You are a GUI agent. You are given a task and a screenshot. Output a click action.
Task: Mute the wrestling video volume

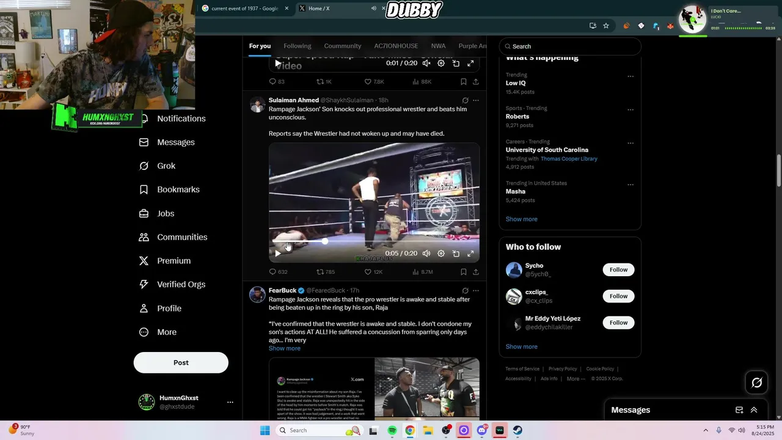(x=426, y=254)
